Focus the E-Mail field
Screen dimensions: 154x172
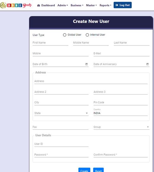[121, 53]
